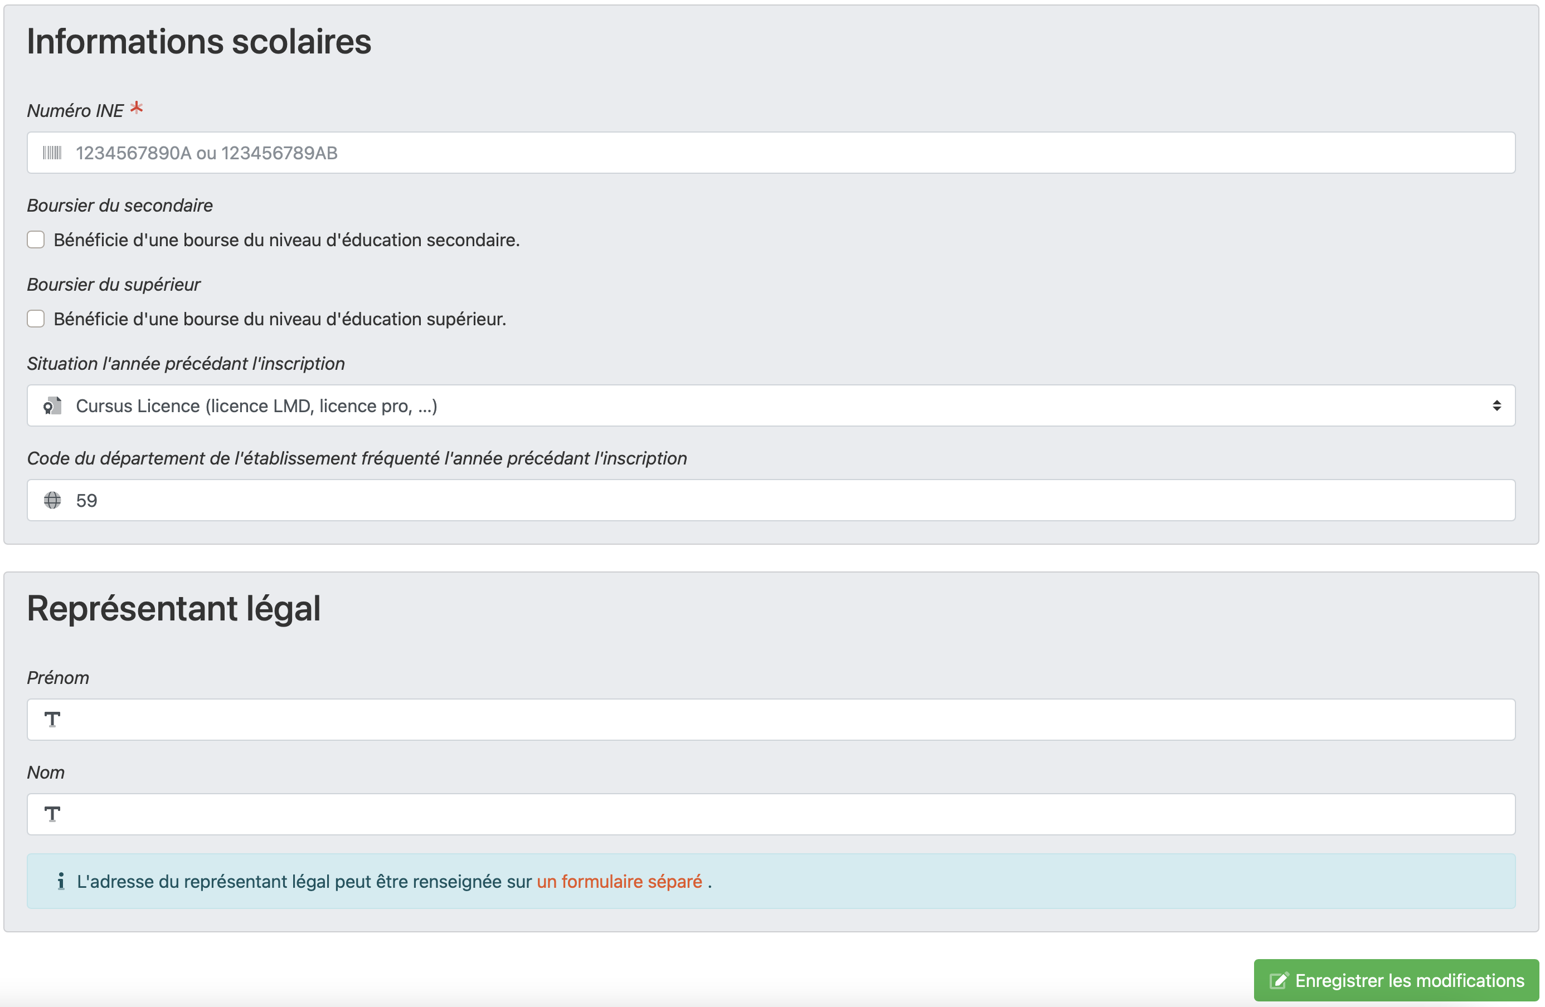Click the T icon inside the Nom field
Screen dimensions: 1545x1007
[x=52, y=814]
